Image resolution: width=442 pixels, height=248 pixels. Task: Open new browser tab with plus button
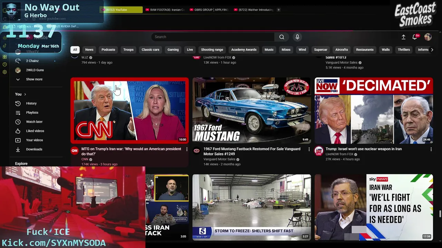click(279, 10)
